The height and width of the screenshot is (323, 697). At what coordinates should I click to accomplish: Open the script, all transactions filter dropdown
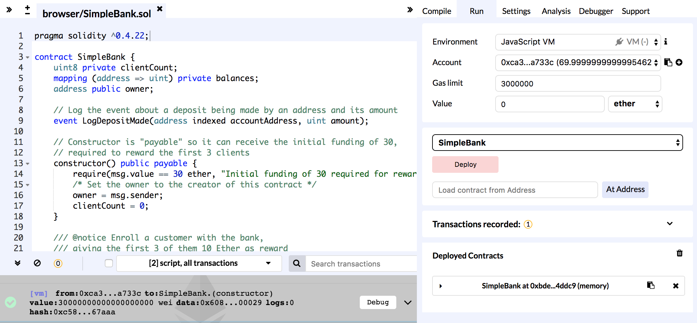[x=198, y=263]
